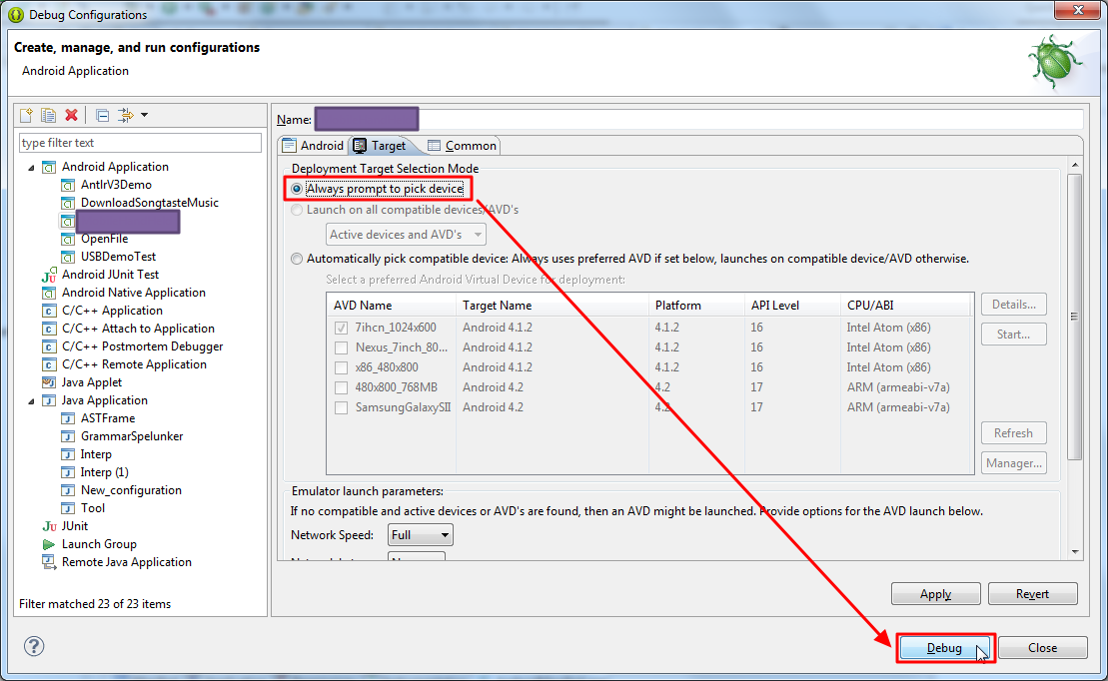Screen dimensions: 1108x681
Task: Check the x86_480x800 AVD checkbox
Action: click(x=342, y=367)
